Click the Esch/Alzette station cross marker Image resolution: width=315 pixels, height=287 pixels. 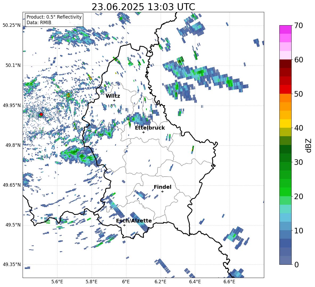[x=124, y=225]
